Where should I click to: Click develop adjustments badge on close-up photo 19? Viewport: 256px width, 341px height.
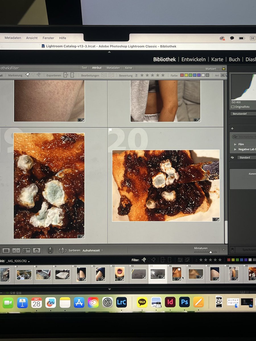[x=83, y=236]
